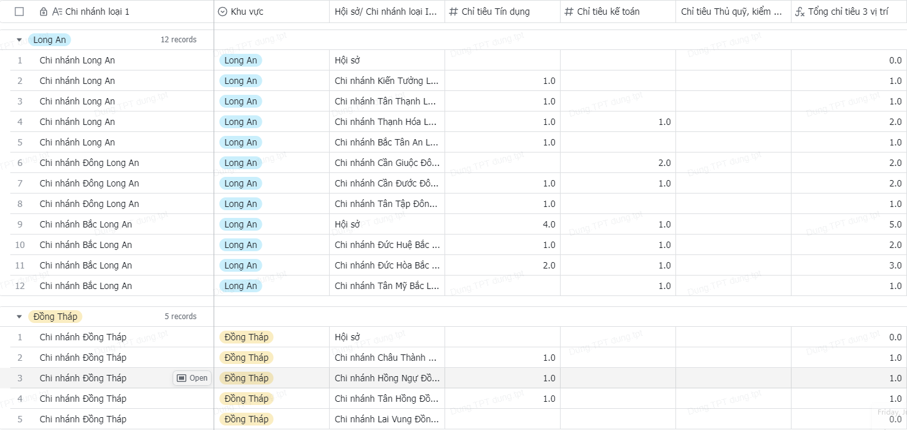The height and width of the screenshot is (430, 907).
Task: Collapse the Đồng Tháp group
Action: pyautogui.click(x=19, y=317)
